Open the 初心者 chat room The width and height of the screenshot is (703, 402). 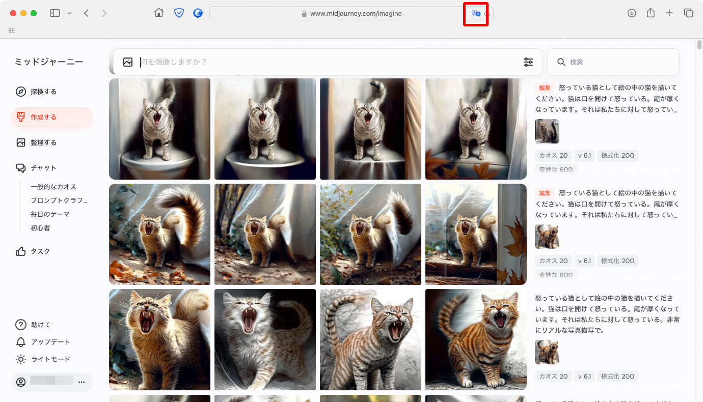tap(40, 228)
